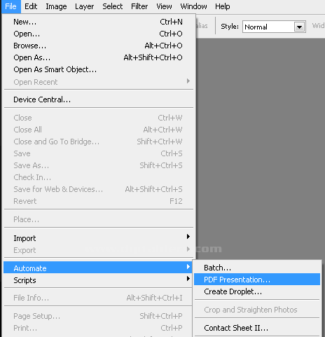
Task: Select Open in the File menu
Action: coord(99,34)
